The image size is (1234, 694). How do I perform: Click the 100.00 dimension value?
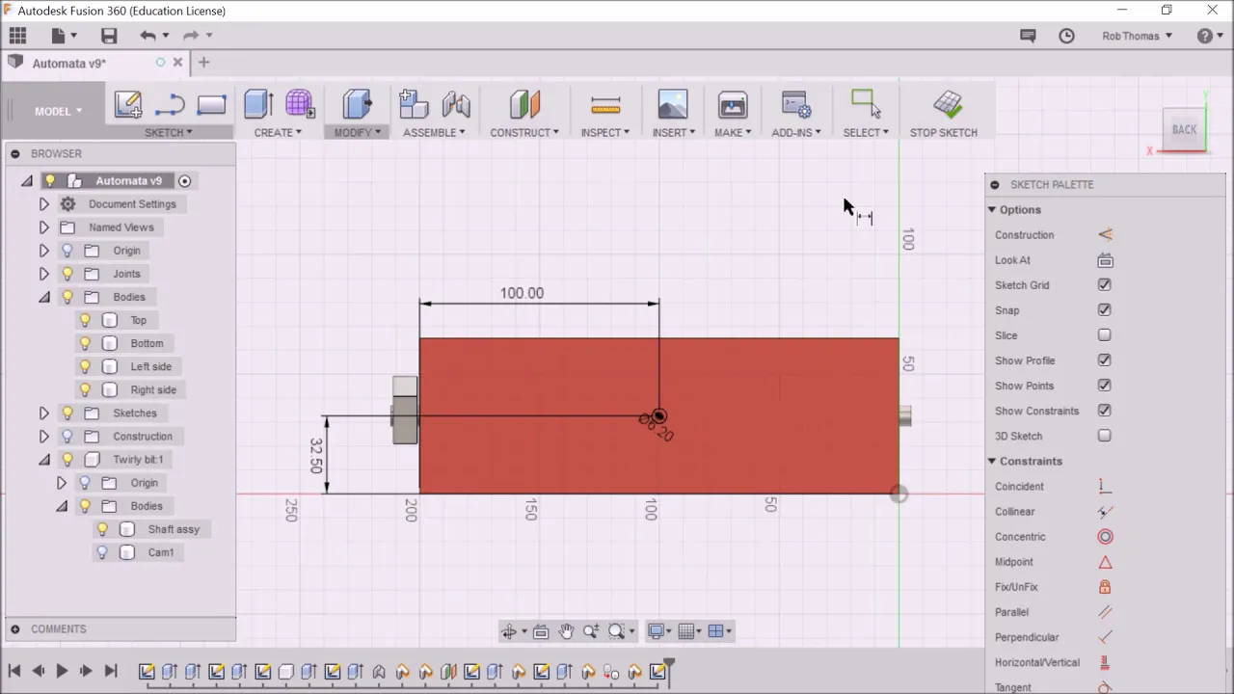pyautogui.click(x=522, y=293)
